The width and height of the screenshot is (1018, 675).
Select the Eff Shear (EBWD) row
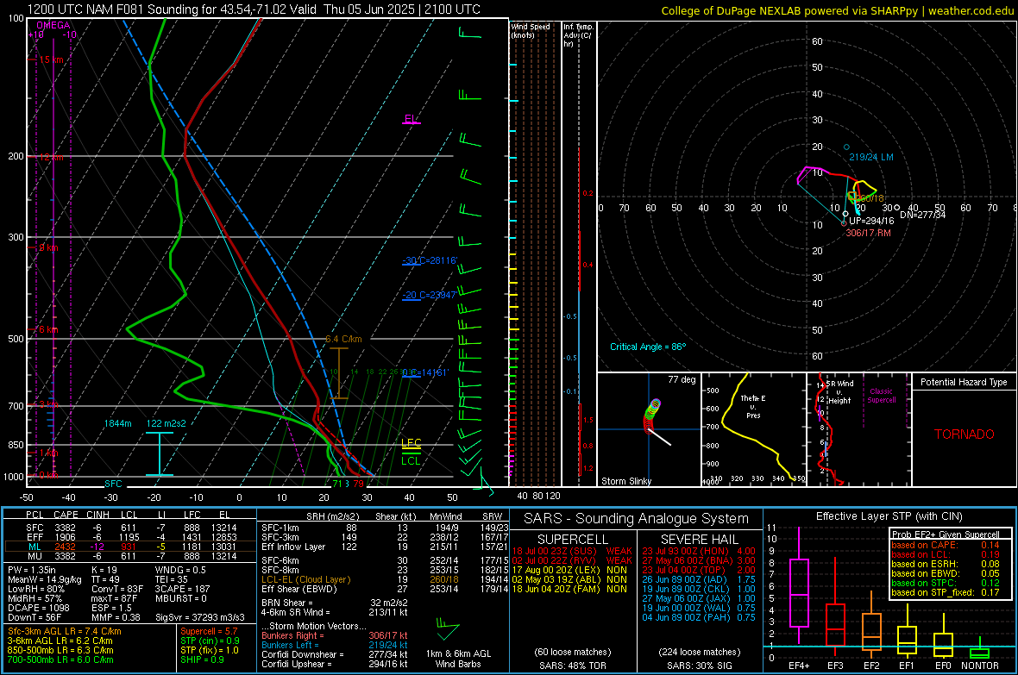point(385,590)
